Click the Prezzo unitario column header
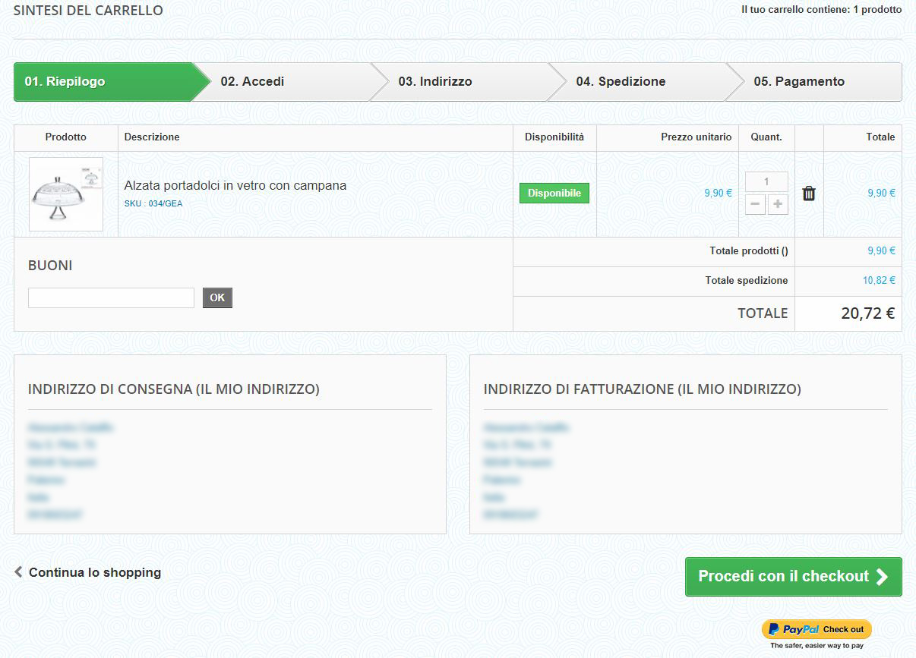The width and height of the screenshot is (916, 658). (696, 137)
